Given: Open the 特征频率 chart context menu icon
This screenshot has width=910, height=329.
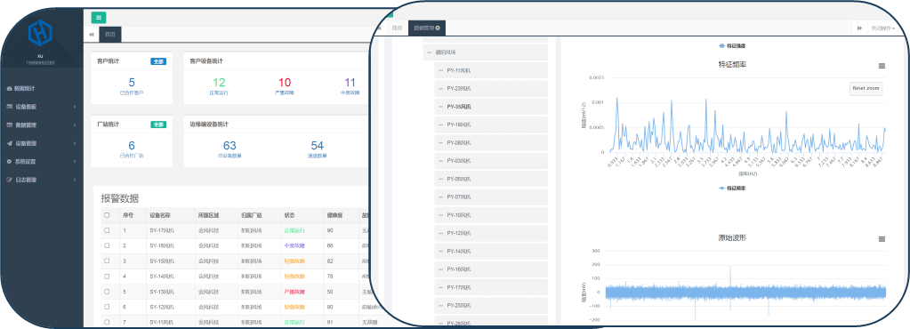Looking at the screenshot, I should pos(882,66).
